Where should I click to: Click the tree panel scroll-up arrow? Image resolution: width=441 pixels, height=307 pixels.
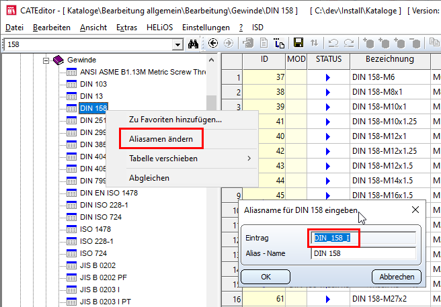tap(212, 60)
